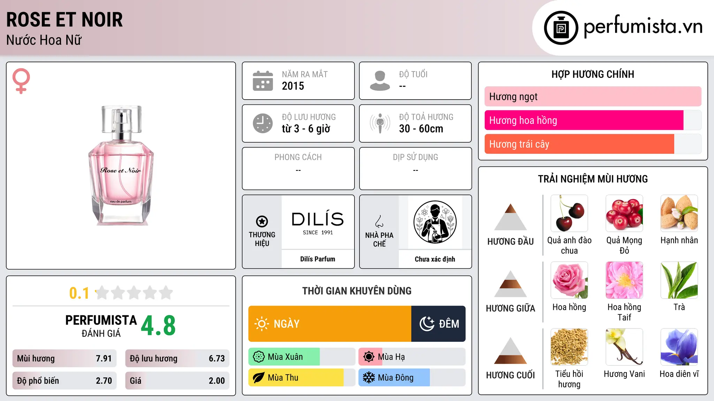Viewport: 714px width, 401px height.
Task: Click the Phong cách style card
Action: coord(298,168)
